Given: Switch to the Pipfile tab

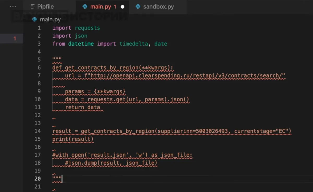Looking at the screenshot, I should pyautogui.click(x=45, y=7).
